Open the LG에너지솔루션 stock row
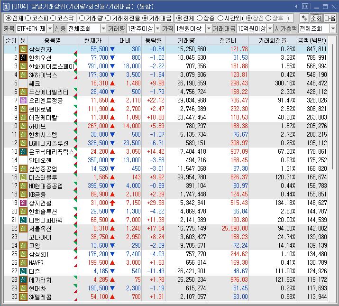 pos(165,143)
